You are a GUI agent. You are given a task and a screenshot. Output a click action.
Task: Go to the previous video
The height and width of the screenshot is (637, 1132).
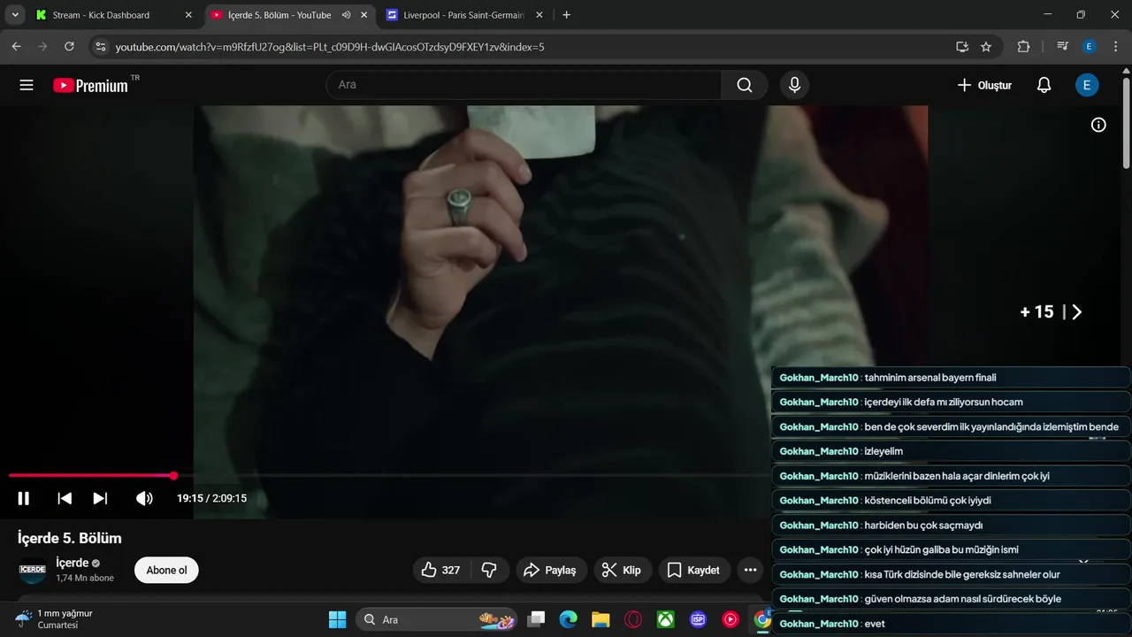point(65,498)
